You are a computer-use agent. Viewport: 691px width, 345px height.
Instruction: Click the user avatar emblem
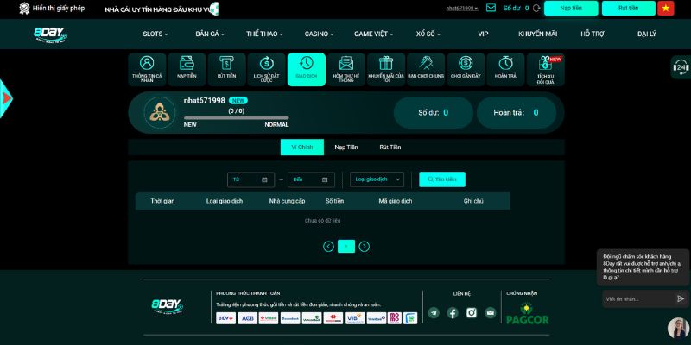[x=160, y=112]
